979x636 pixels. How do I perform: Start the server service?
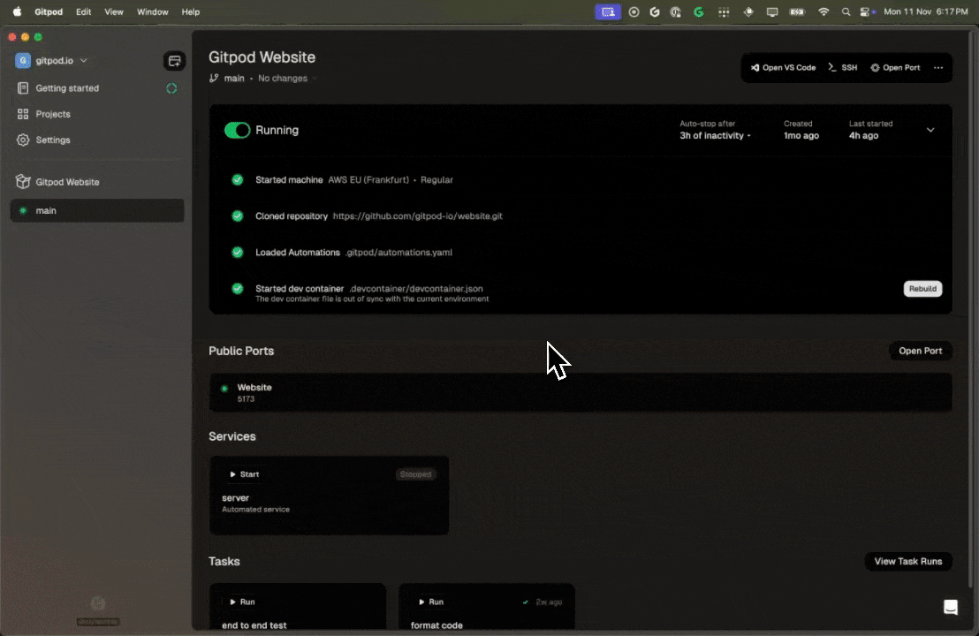[244, 474]
